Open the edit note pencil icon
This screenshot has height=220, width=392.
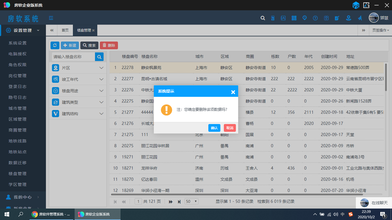pyautogui.click(x=337, y=18)
